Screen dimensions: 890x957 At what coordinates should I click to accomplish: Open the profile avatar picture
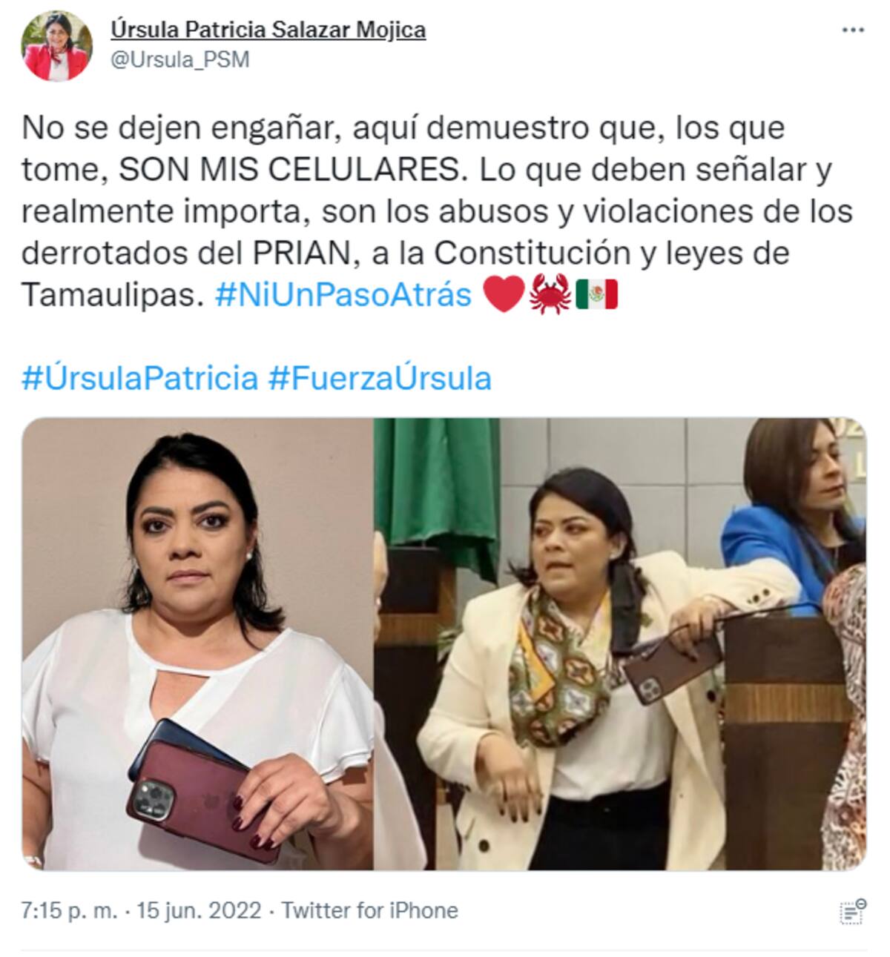point(57,46)
